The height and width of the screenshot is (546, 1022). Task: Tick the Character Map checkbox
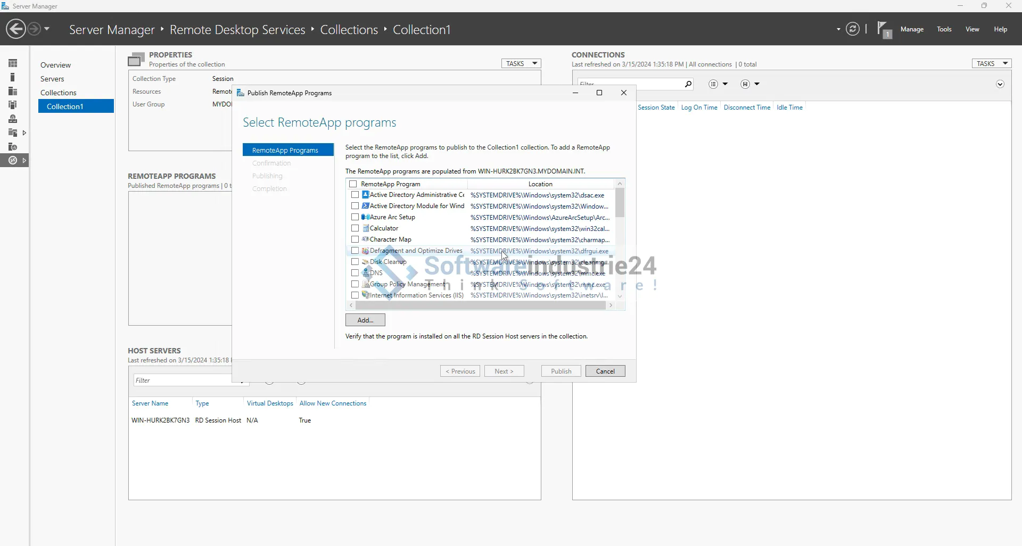[x=355, y=239]
